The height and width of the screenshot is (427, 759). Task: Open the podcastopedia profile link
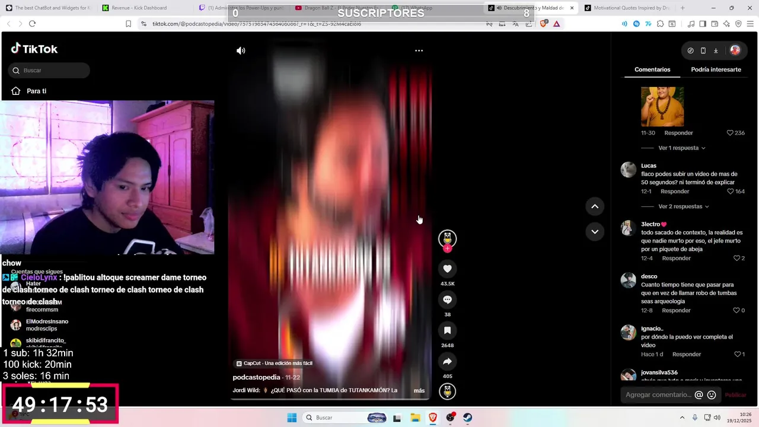coord(256,377)
